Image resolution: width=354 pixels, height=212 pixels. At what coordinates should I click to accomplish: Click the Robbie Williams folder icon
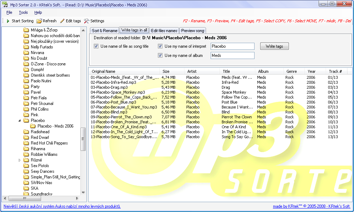coord(26,154)
